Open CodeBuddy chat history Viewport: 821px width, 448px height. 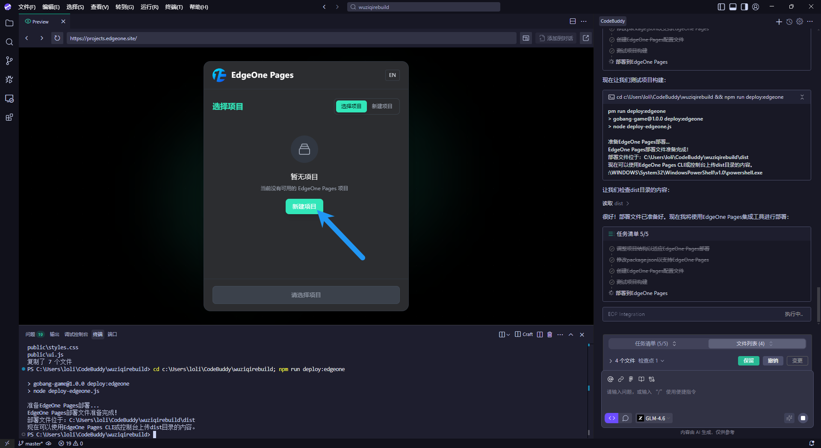tap(789, 21)
